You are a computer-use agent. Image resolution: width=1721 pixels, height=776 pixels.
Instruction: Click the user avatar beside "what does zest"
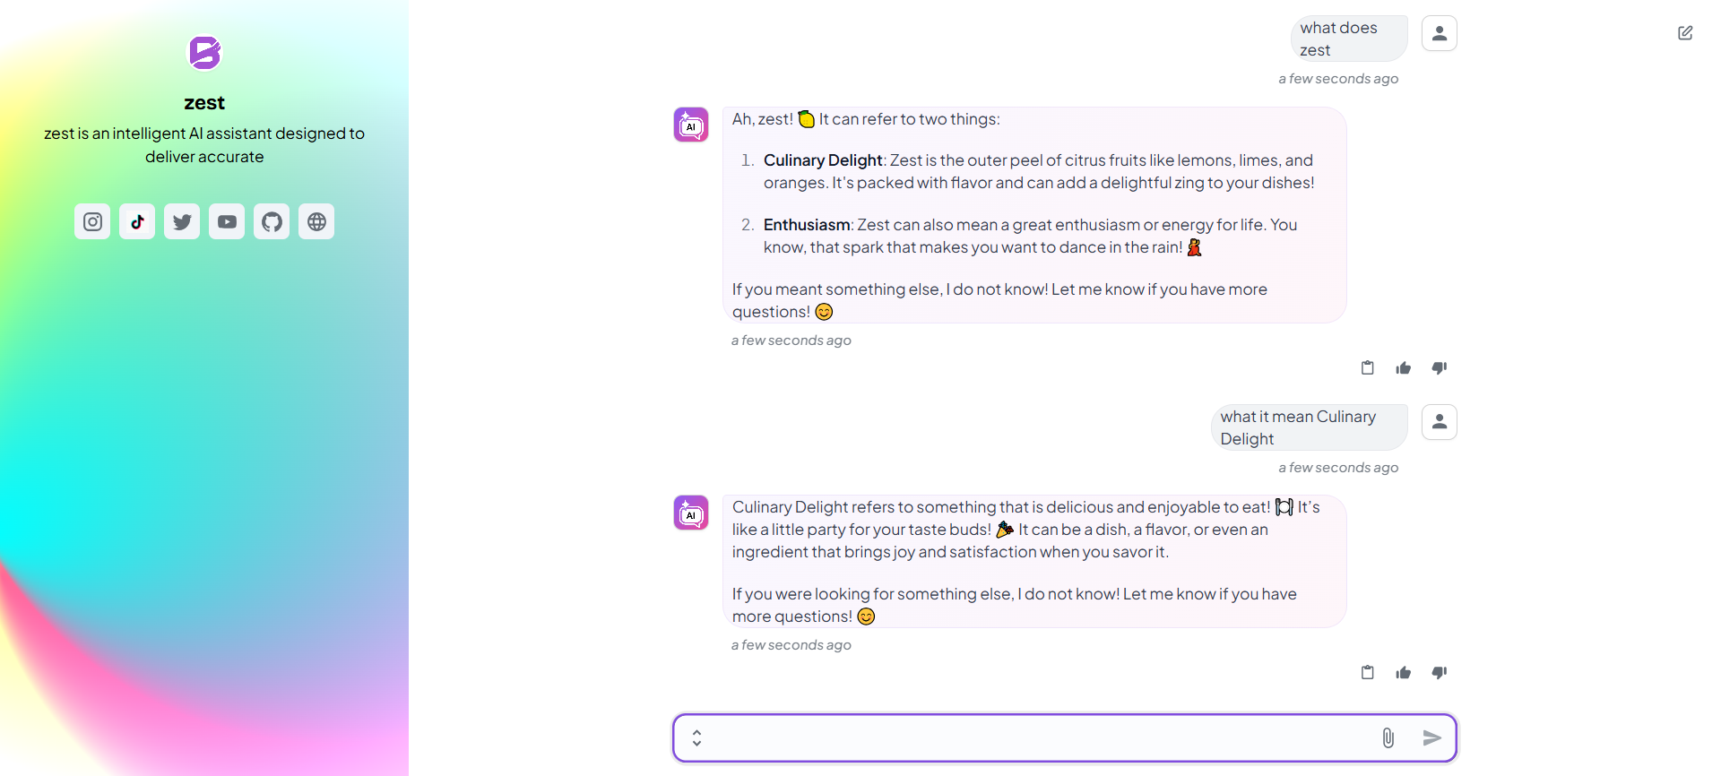(x=1439, y=33)
